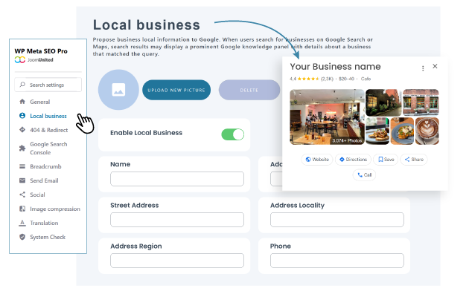Click the Save button in business panel

(386, 159)
